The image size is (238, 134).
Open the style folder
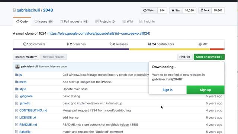click(x=23, y=89)
